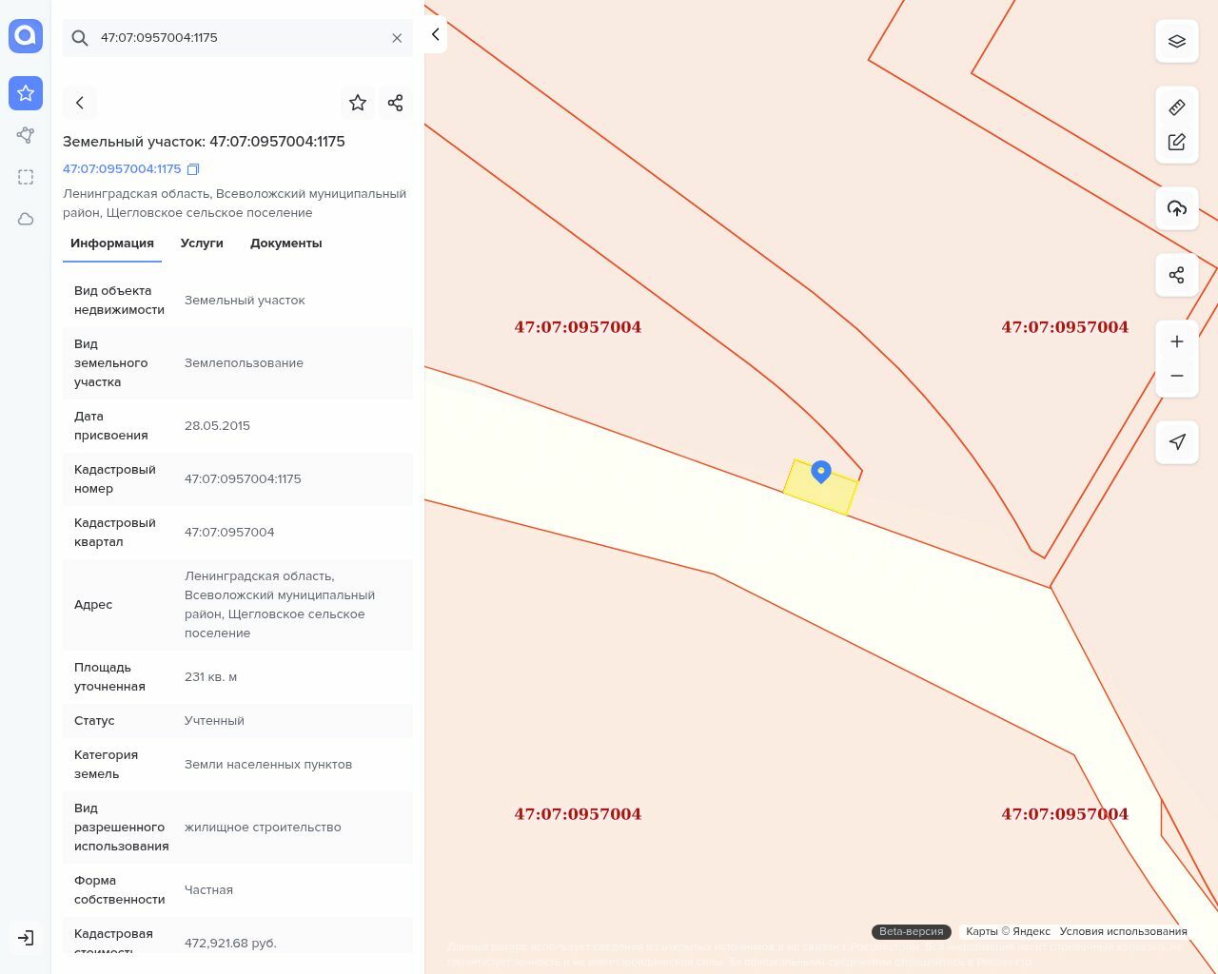
Task: Clear the search field text
Action: 397,38
